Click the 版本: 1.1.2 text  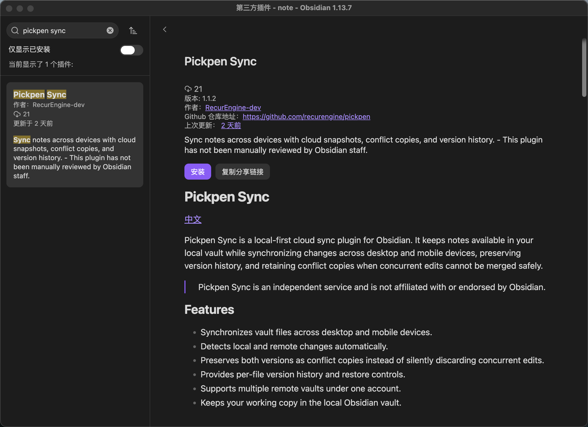coord(200,98)
